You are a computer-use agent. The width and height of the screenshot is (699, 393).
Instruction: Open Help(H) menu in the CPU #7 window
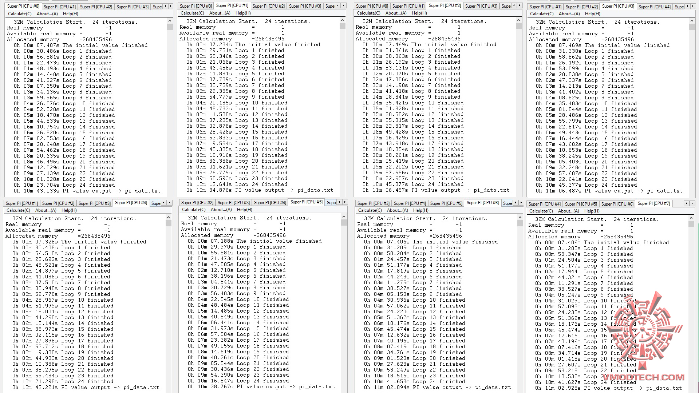[x=592, y=211]
